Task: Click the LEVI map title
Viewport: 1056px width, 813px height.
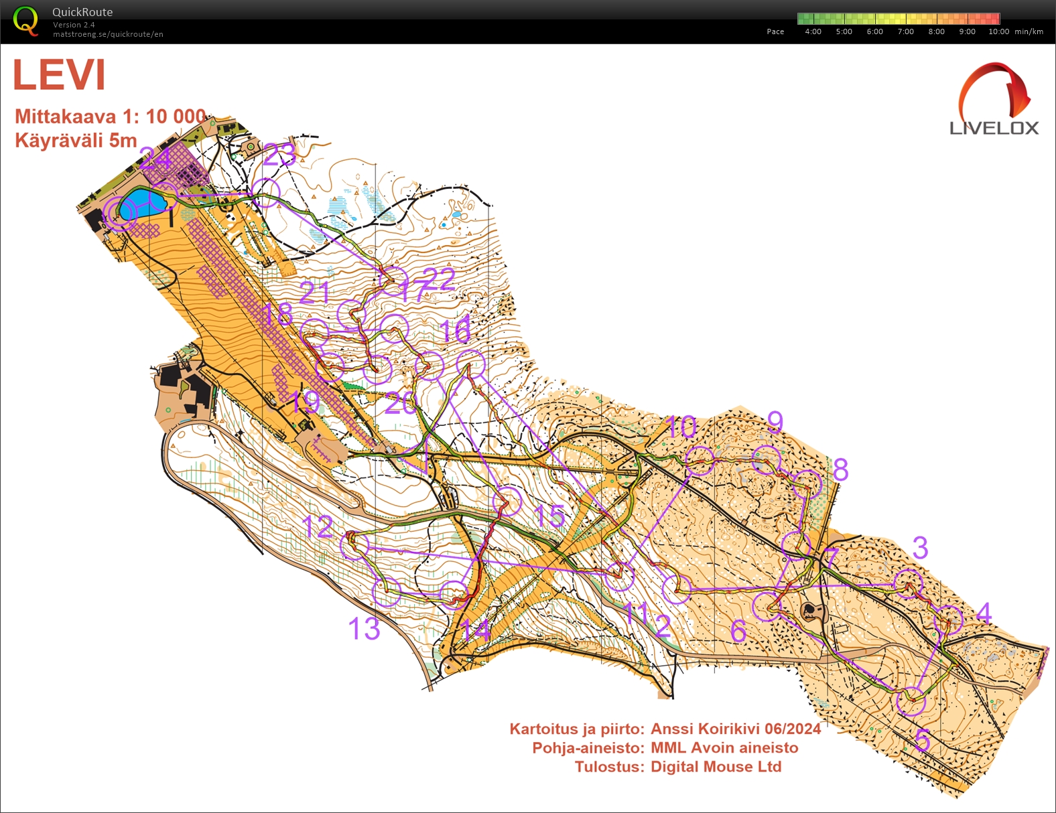Action: coord(59,74)
